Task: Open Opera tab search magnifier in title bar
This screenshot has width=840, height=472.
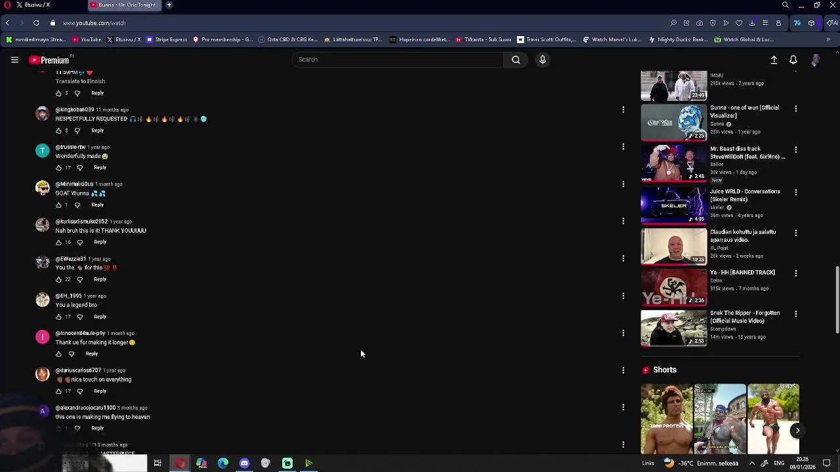Action: pos(785,5)
